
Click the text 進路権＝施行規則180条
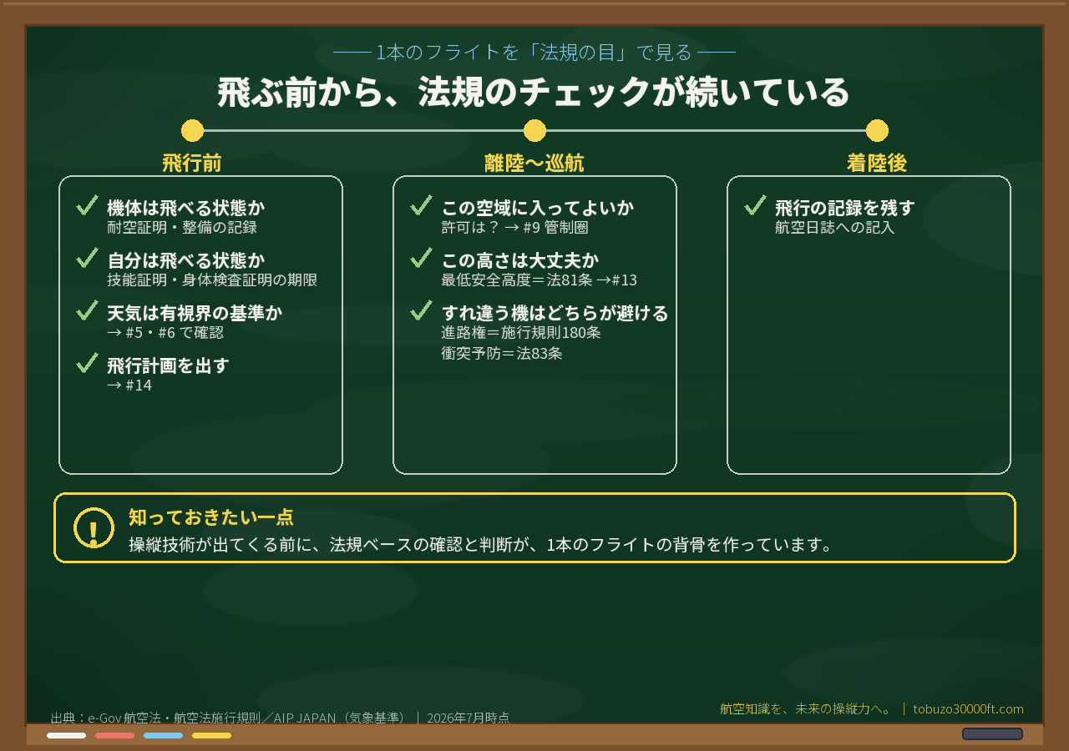(x=521, y=332)
